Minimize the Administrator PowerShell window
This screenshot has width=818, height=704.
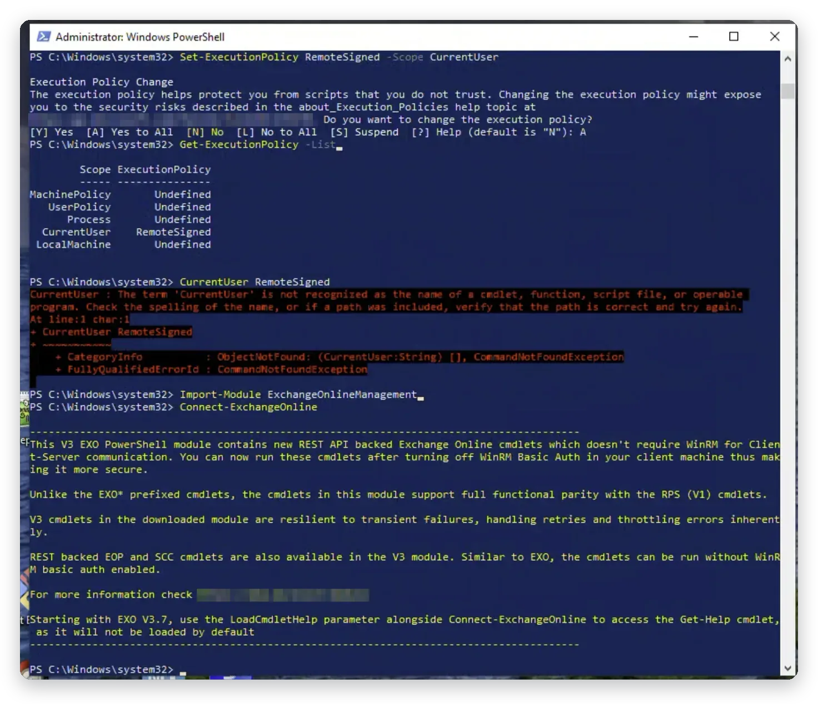[693, 37]
